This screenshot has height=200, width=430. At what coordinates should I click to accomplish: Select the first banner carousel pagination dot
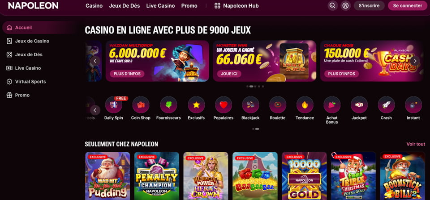(247, 86)
